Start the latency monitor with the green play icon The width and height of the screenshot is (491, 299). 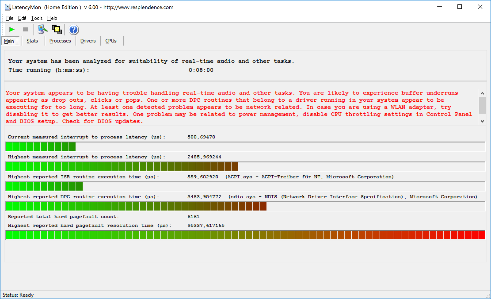pos(12,29)
